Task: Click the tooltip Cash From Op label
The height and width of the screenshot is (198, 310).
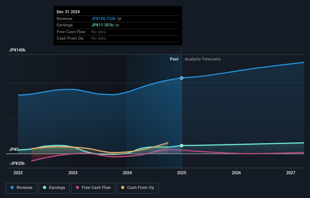Action: point(70,39)
